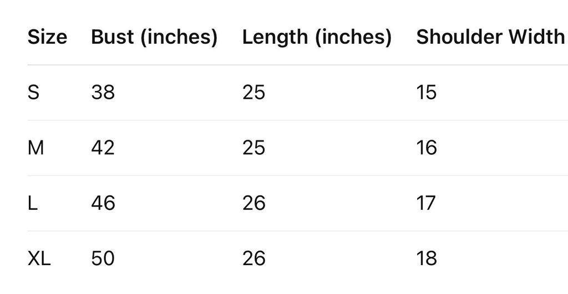
Task: Click the Length (inches) column header
Action: click(x=317, y=37)
